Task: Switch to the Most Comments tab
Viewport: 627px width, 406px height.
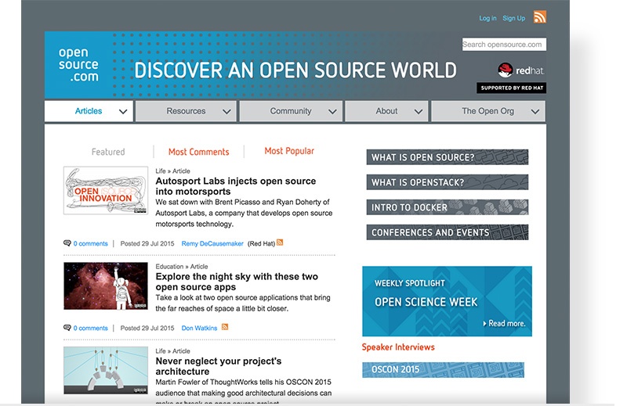Action: point(198,152)
